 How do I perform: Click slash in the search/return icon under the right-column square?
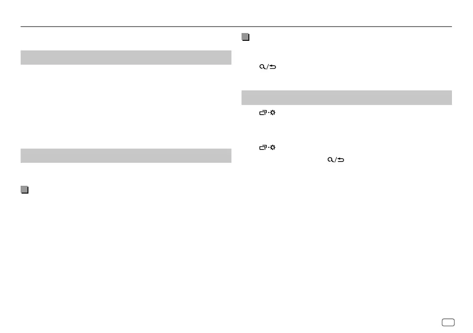click(x=267, y=67)
